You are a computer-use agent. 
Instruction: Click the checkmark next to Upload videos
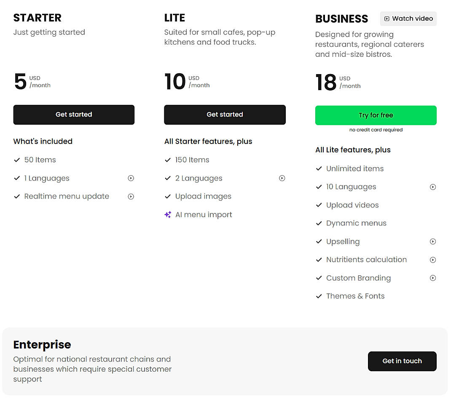319,205
